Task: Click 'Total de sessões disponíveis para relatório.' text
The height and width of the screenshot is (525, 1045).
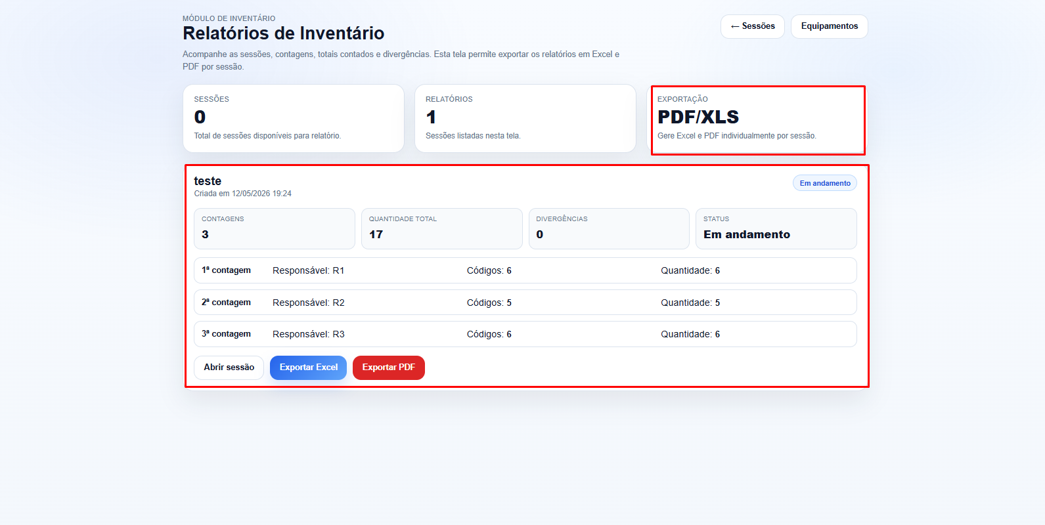Action: coord(267,136)
